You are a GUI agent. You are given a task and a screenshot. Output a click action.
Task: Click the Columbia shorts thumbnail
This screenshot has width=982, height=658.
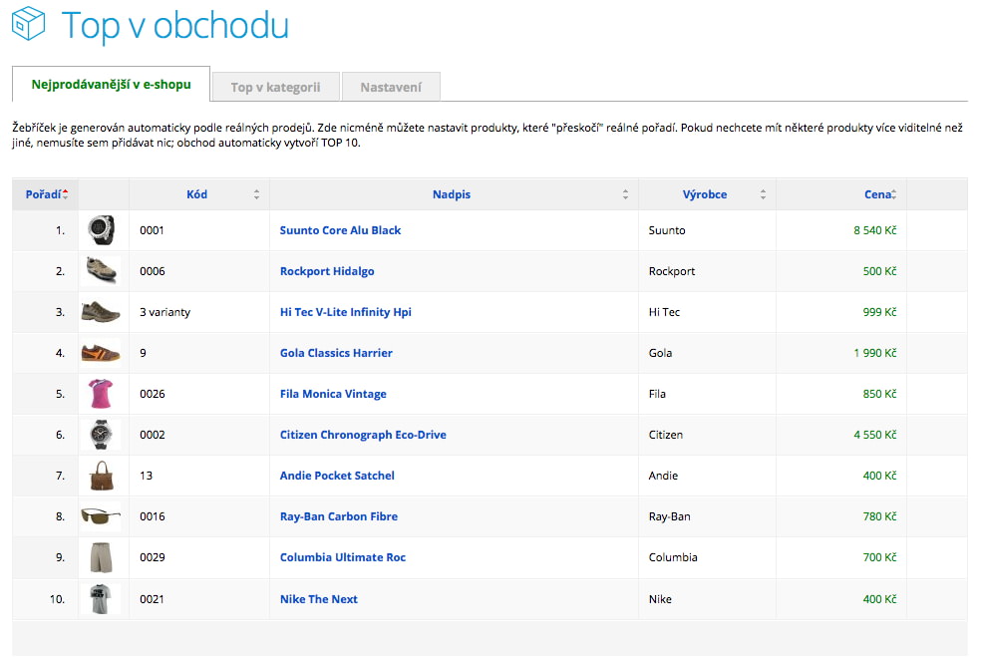(x=101, y=557)
